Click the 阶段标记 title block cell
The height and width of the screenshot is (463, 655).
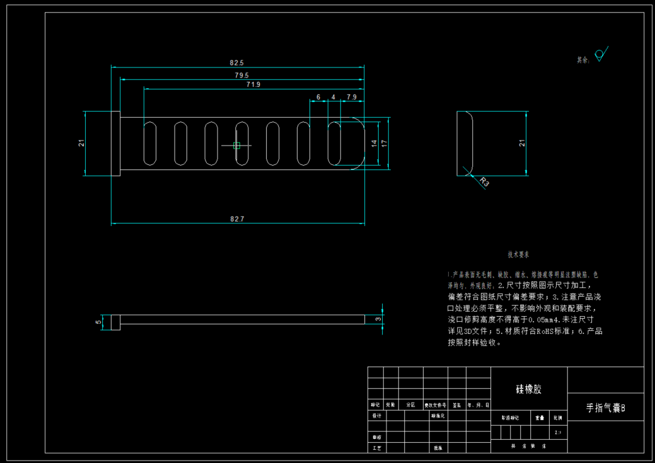tap(510, 418)
